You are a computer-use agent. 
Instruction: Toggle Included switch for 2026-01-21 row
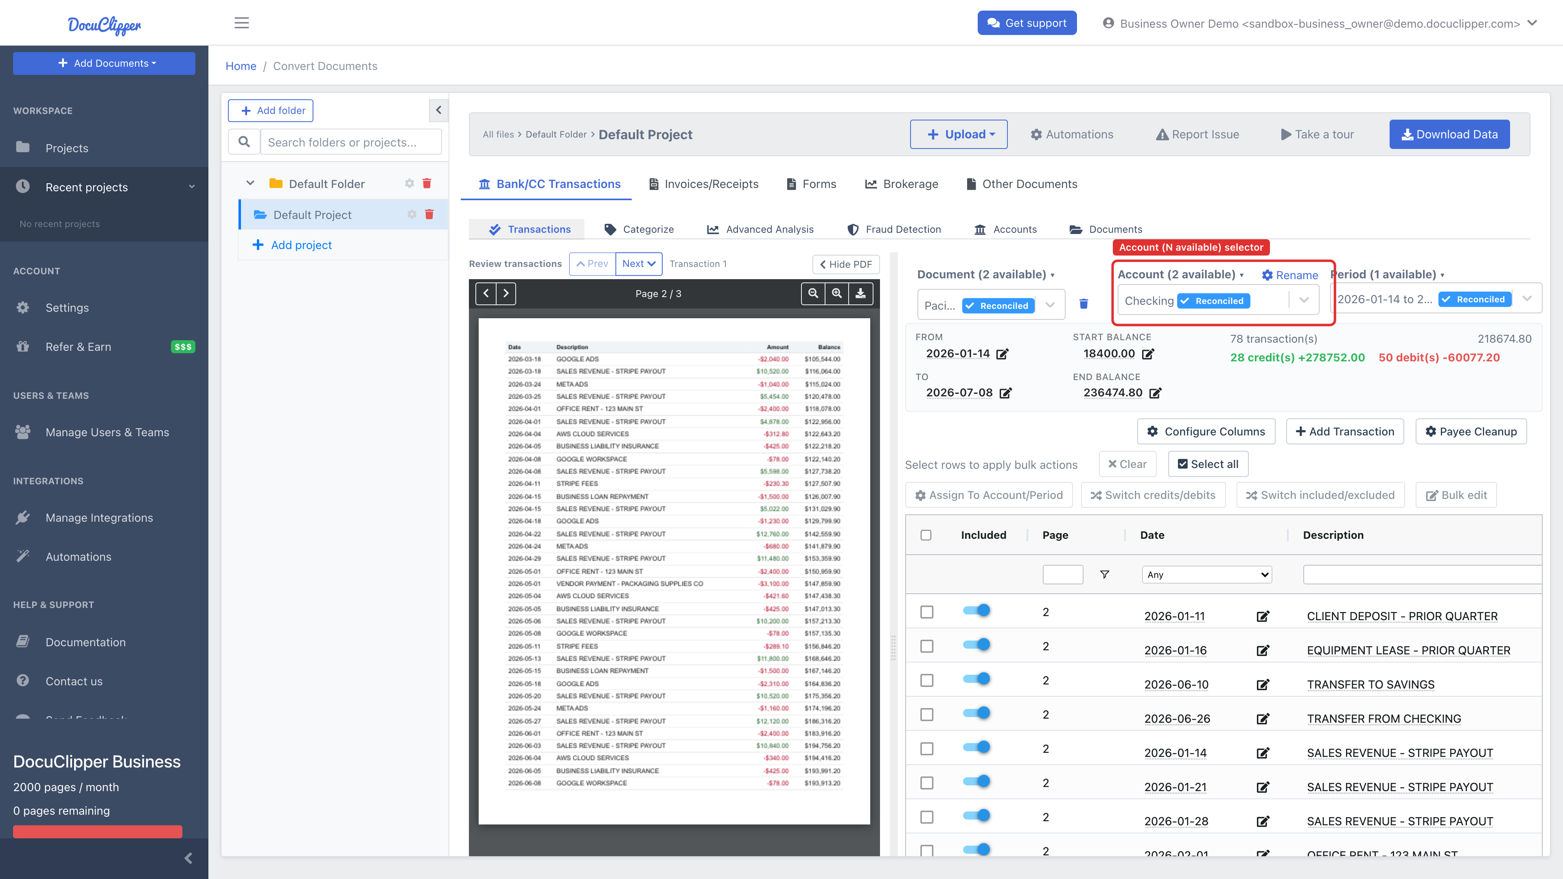click(x=976, y=781)
